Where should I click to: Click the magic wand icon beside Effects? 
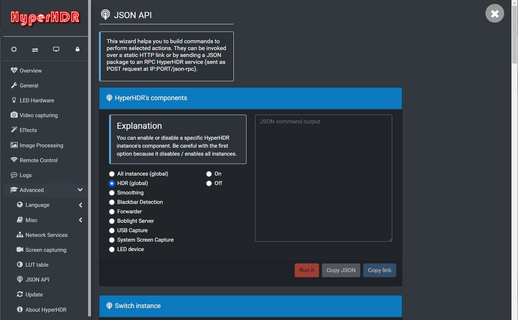click(14, 130)
